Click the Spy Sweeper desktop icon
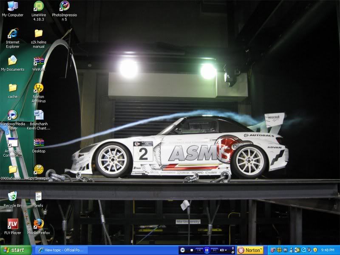This screenshot has width=340, height=255. click(39, 170)
